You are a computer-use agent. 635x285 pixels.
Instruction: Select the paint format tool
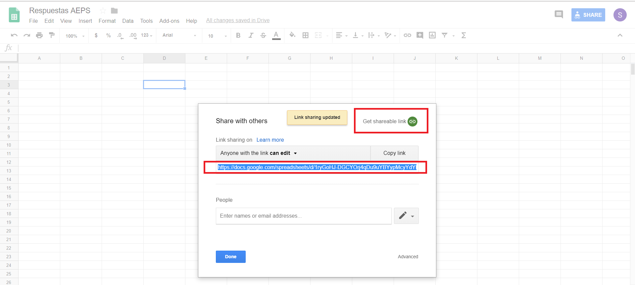tap(52, 35)
